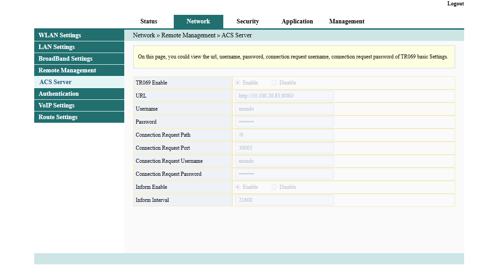Screen dimensions: 488x272
Task: Go to the Management tab
Action: point(347,22)
